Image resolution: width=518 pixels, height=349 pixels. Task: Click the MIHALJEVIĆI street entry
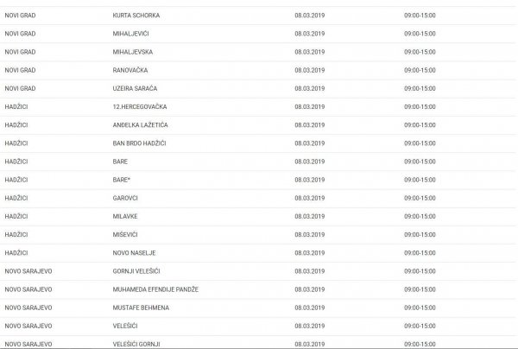click(x=135, y=34)
